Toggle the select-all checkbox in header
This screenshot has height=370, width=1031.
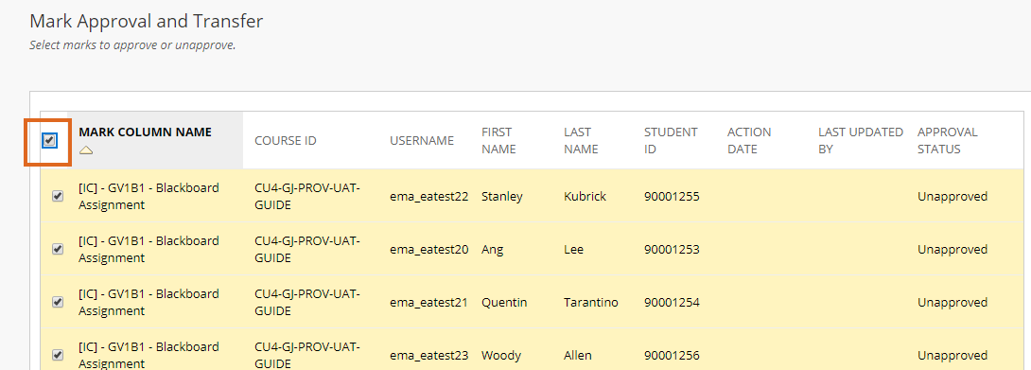click(x=49, y=140)
